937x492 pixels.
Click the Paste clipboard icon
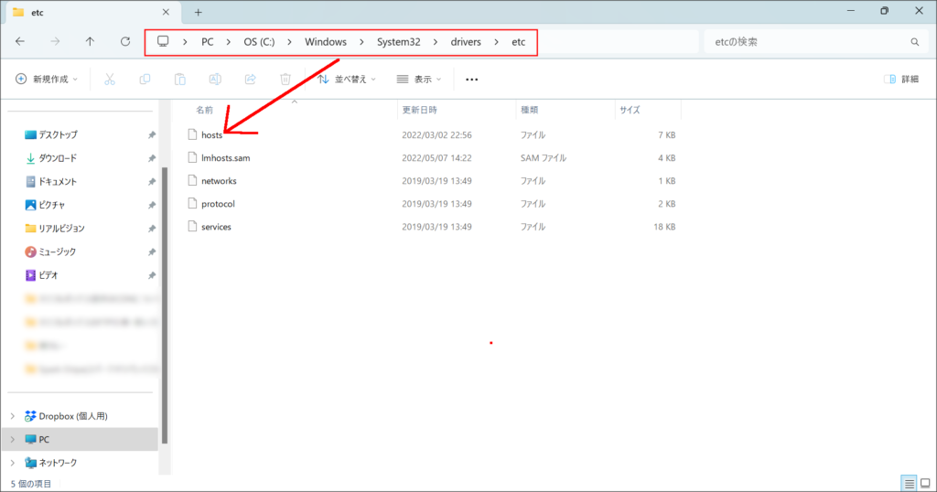click(180, 80)
